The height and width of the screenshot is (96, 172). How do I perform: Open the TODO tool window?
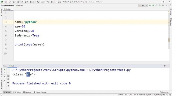point(17,92)
